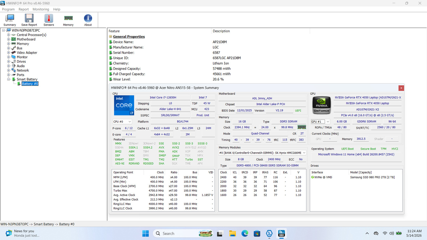Click the Secure Boot label

coord(368,149)
